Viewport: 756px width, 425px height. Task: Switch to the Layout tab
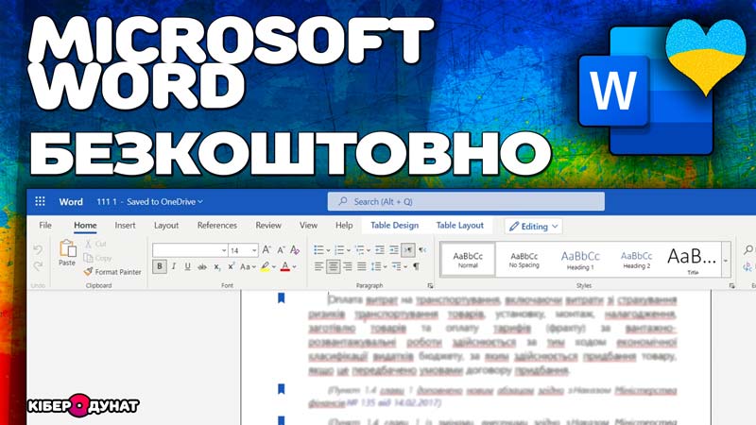(166, 225)
